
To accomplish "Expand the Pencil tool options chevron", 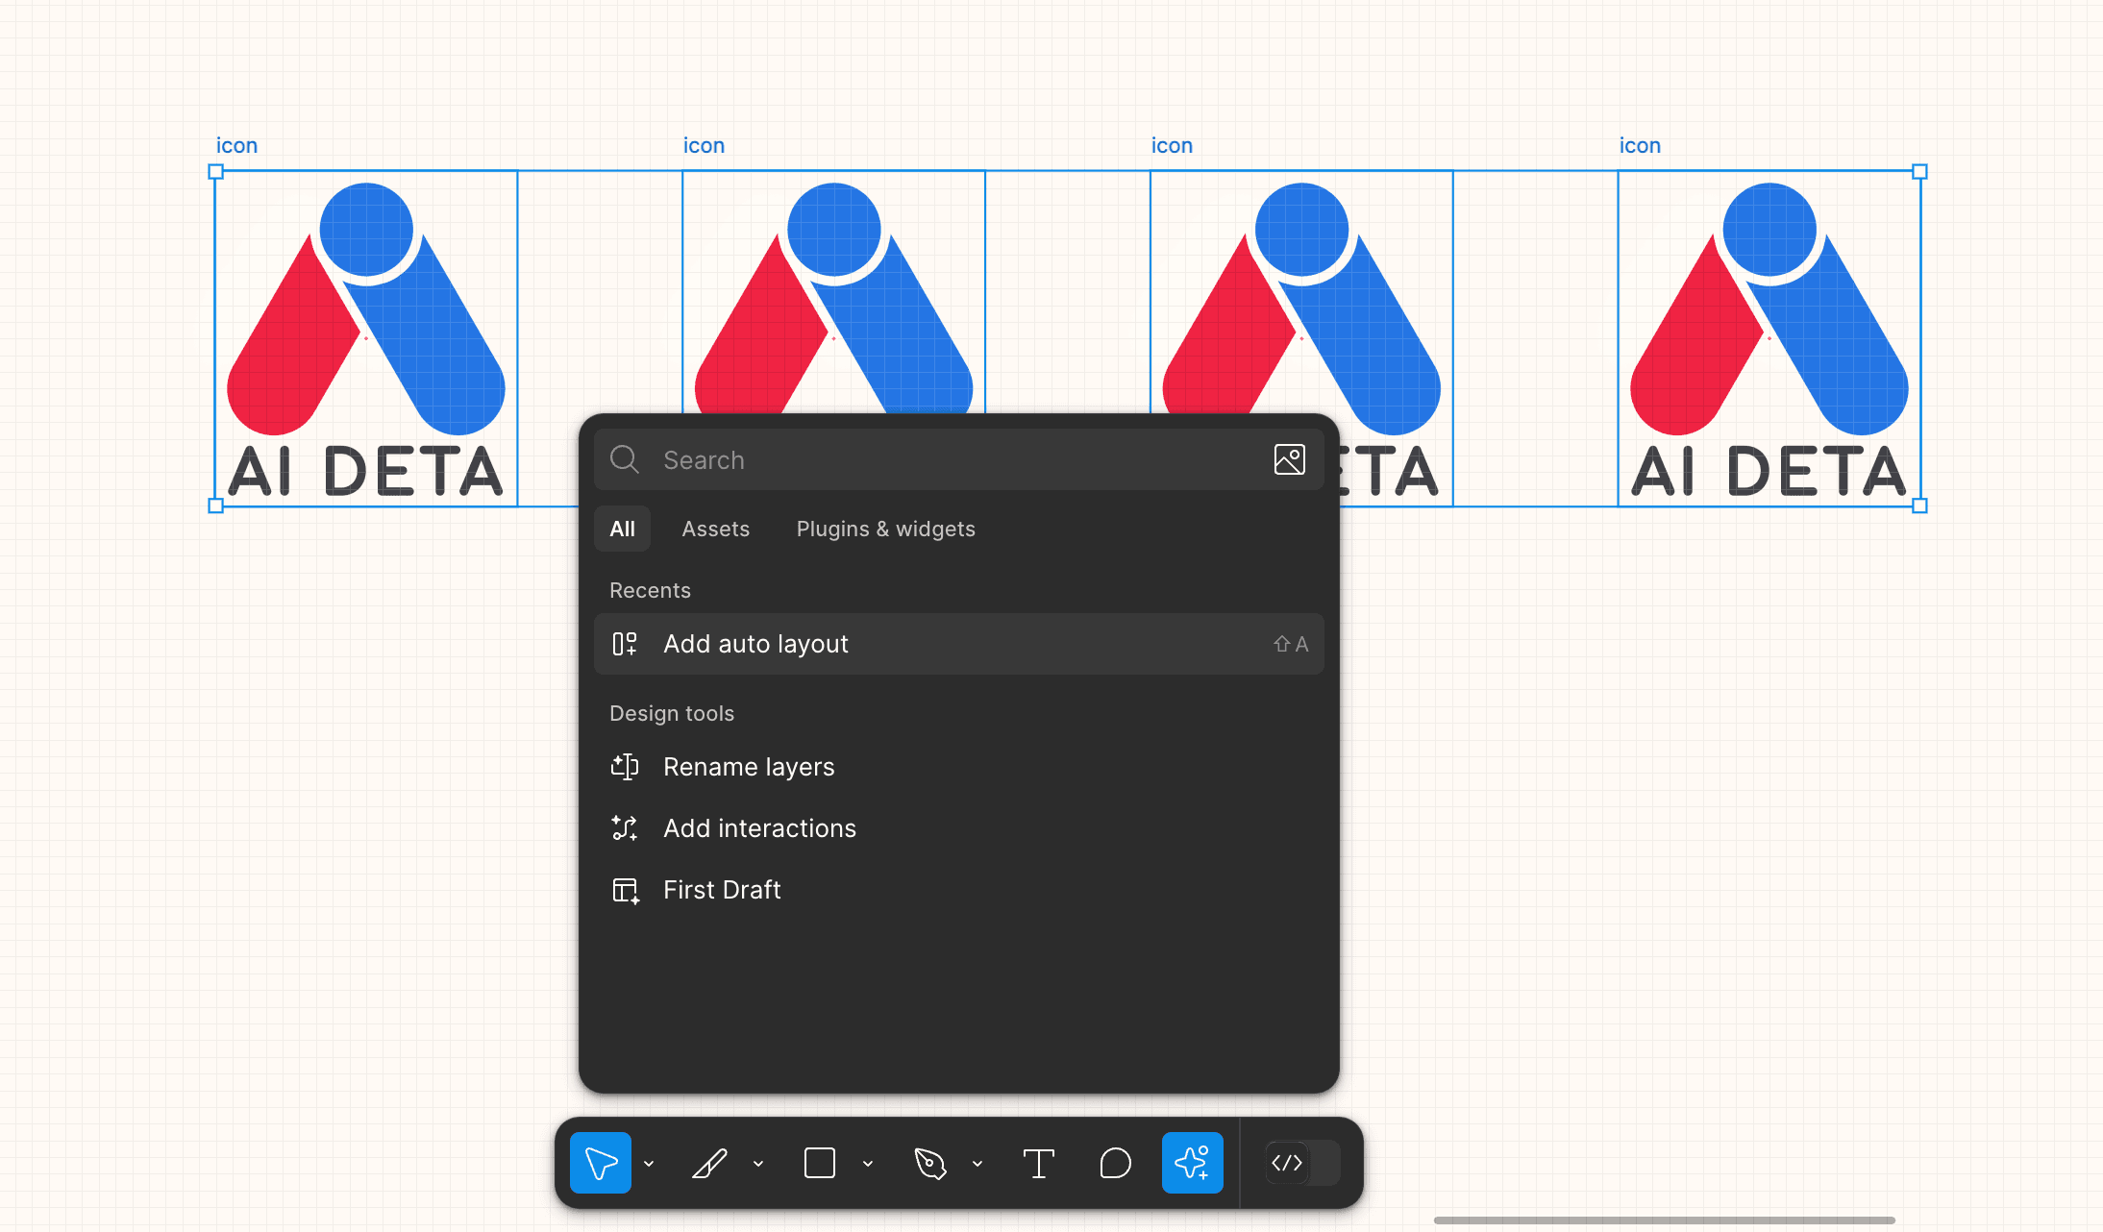I will pyautogui.click(x=759, y=1164).
